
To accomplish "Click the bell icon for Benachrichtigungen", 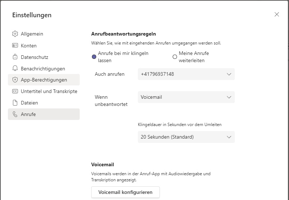I will point(15,68).
